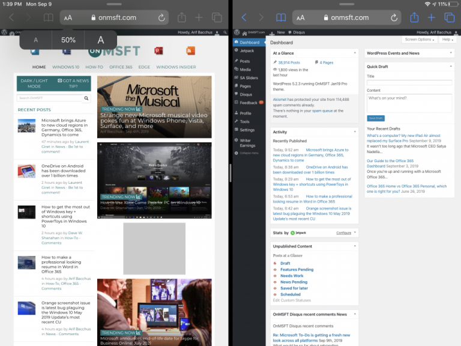461x346 pixels.
Task: Open SA Sliders in WordPress sidebar
Action: (249, 77)
